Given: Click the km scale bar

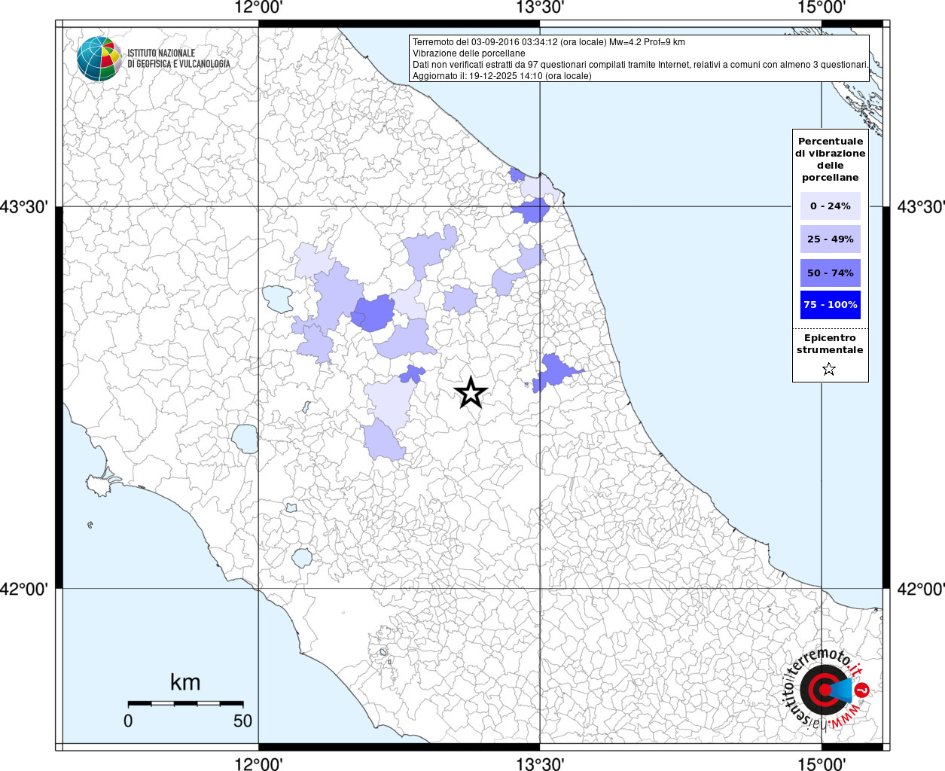Looking at the screenshot, I should 185,703.
